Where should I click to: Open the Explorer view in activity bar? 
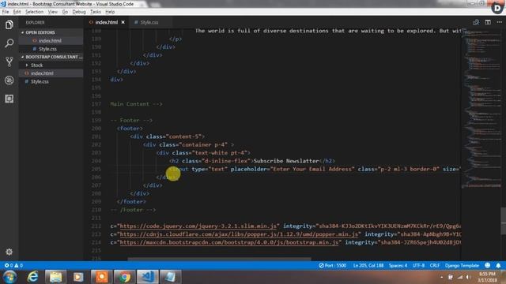point(9,24)
